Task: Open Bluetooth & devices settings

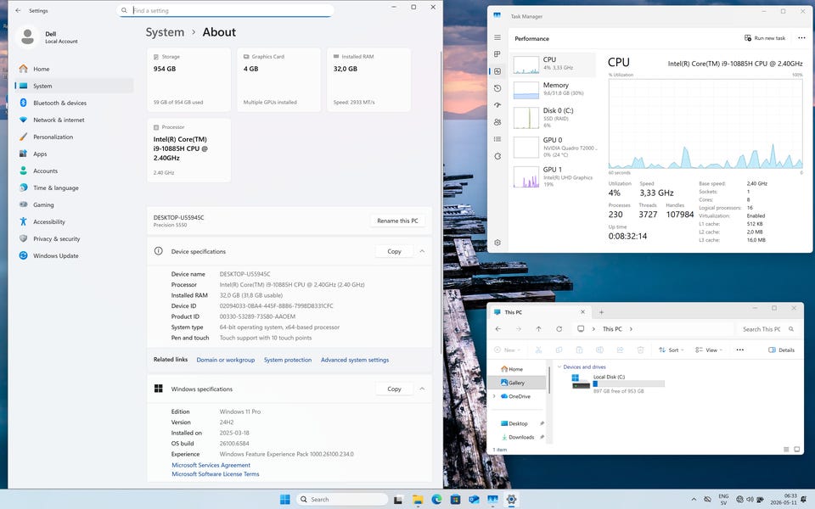Action: tap(74, 103)
